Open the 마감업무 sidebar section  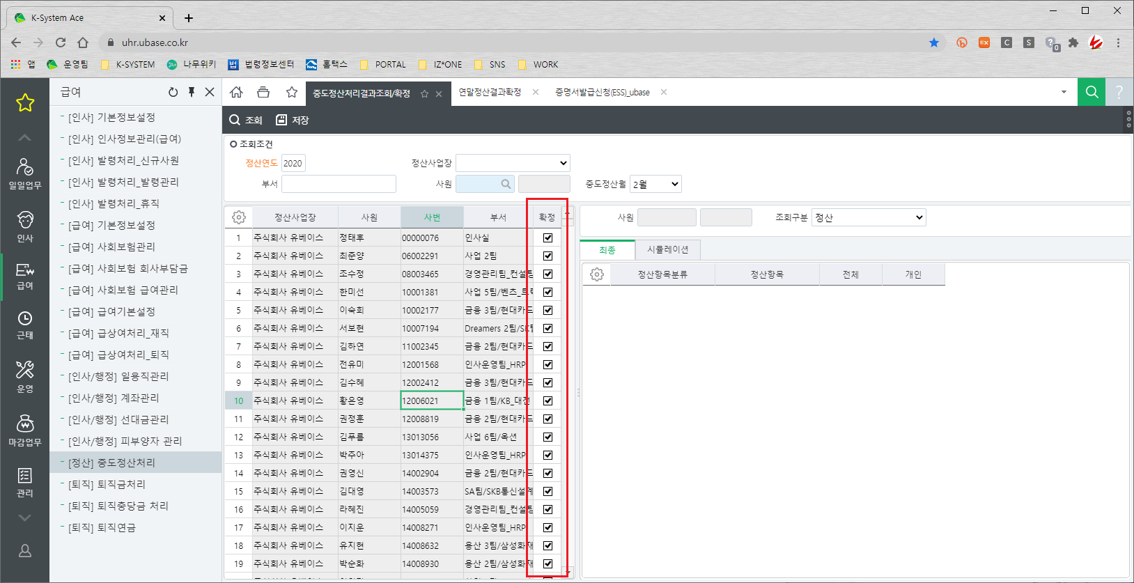pyautogui.click(x=25, y=430)
